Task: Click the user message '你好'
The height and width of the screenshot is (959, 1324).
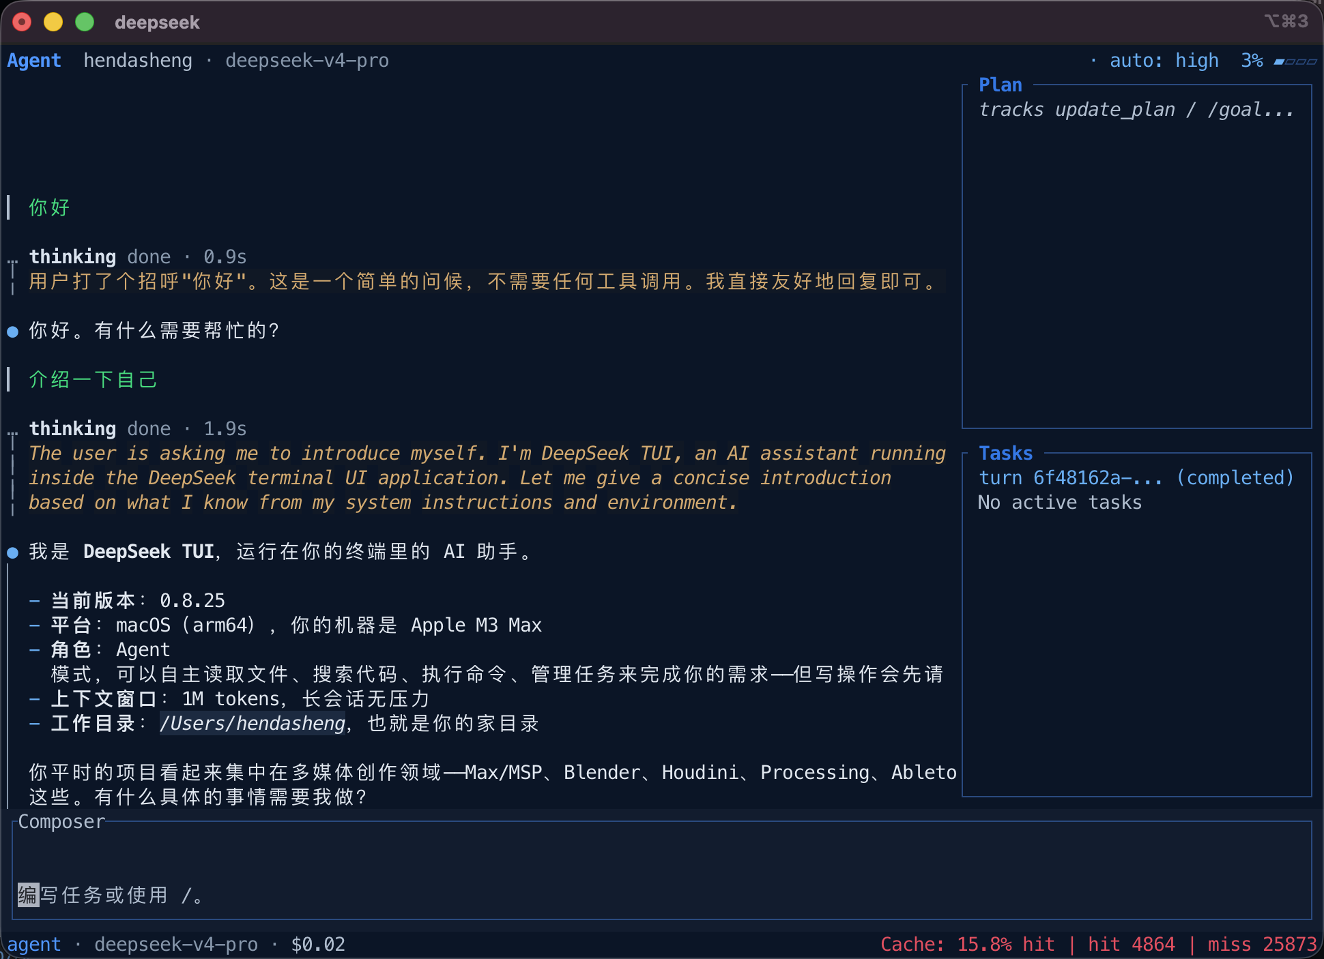Action: pyautogui.click(x=49, y=207)
